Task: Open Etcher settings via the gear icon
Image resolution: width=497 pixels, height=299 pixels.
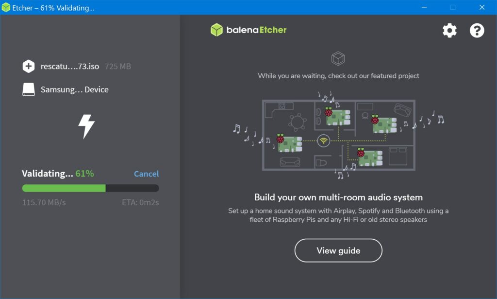Action: click(449, 31)
